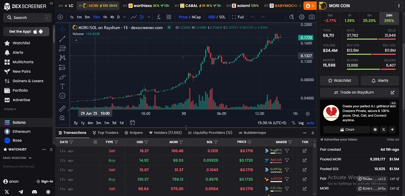Click the Sign-in link
This screenshot has height=196, width=405.
pos(44,181)
